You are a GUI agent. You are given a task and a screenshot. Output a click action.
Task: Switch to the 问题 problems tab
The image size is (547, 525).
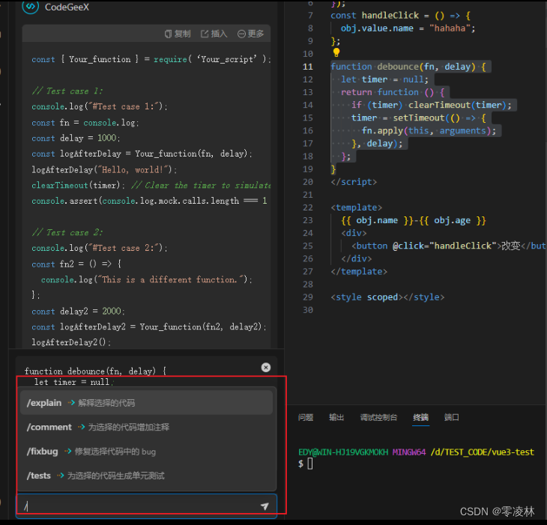(306, 417)
